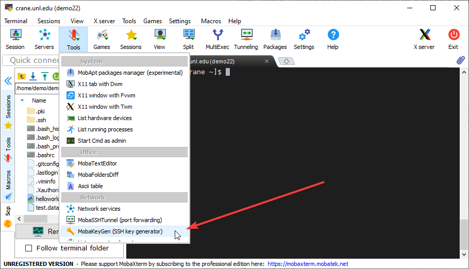469x269 pixels.
Task: Go to parent folder icon in file browser
Action: [22, 76]
